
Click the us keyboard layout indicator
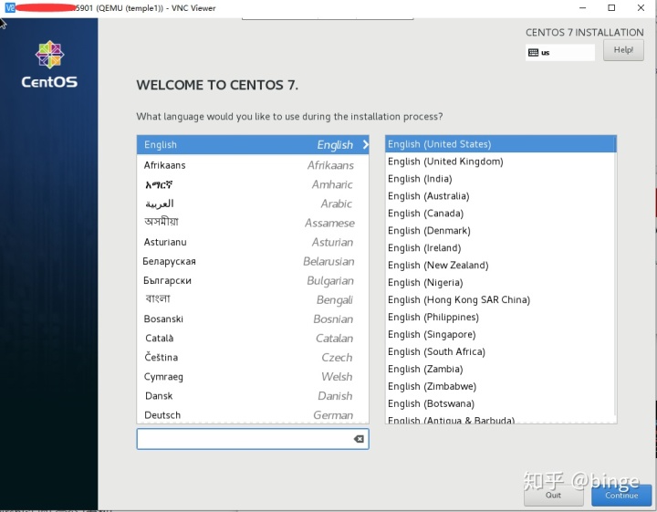point(559,52)
